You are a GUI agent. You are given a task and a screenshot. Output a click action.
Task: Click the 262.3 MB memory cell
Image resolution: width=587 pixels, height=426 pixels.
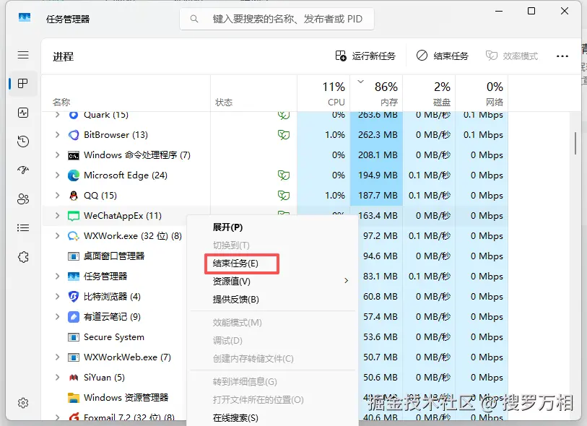tap(377, 135)
